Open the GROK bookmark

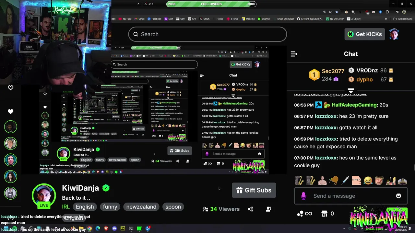pos(205,19)
